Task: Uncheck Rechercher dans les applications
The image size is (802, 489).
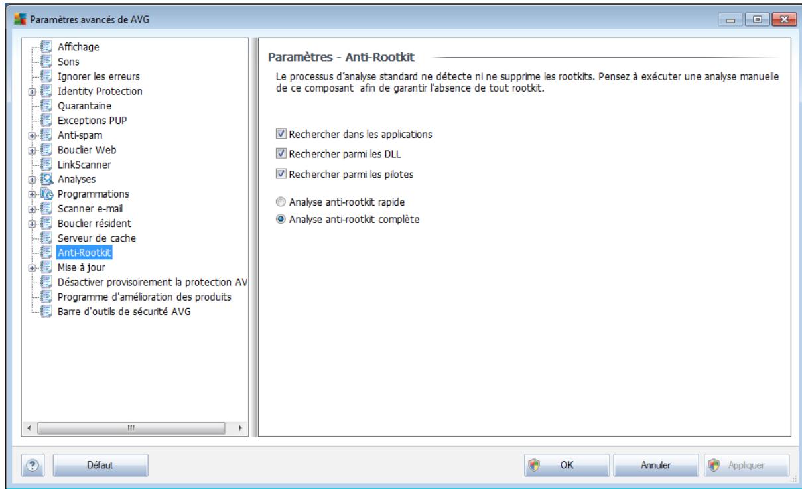Action: pyautogui.click(x=281, y=134)
